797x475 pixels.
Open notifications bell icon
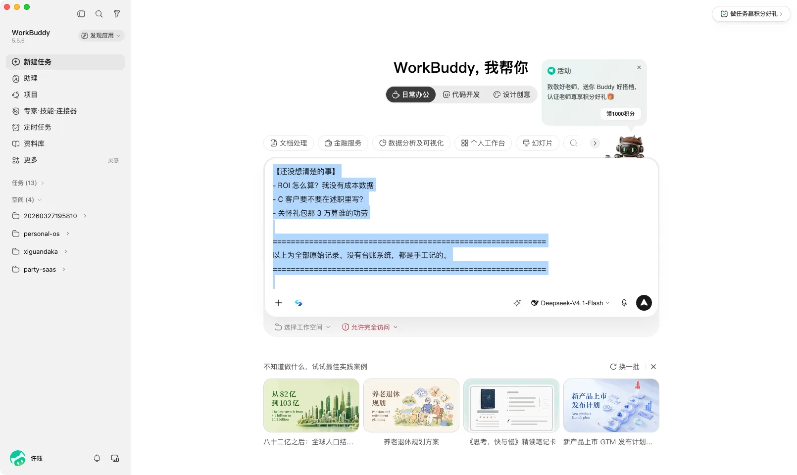click(97, 458)
